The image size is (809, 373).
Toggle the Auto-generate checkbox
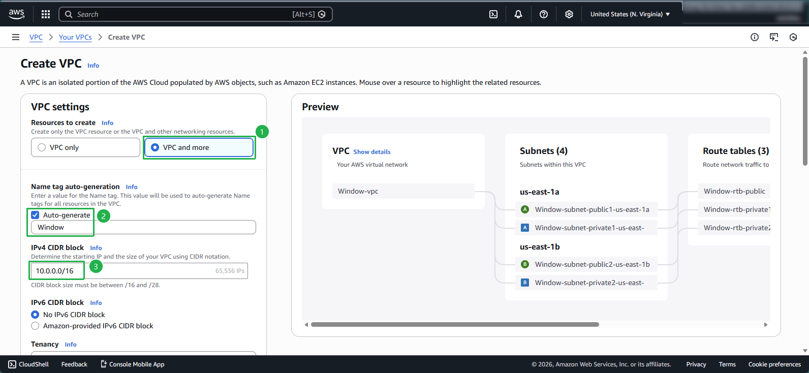coord(35,215)
